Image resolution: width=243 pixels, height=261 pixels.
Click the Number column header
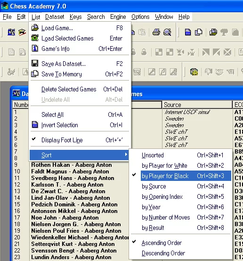click(21, 105)
